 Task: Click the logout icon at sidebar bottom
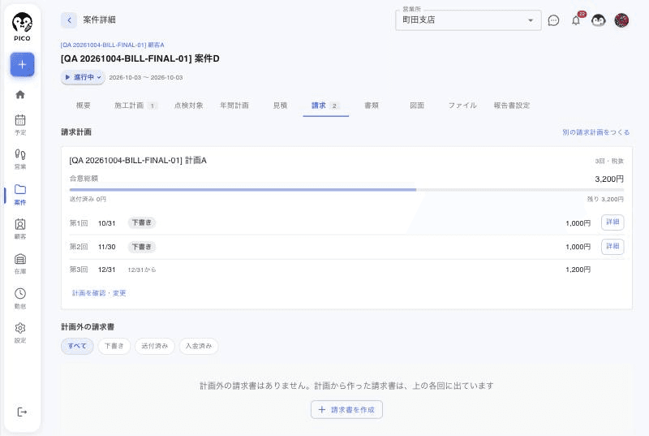tap(22, 412)
